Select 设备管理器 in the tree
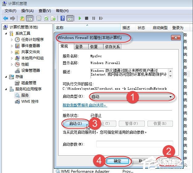Screen dimensions: 193x173 pyautogui.click(x=30, y=71)
